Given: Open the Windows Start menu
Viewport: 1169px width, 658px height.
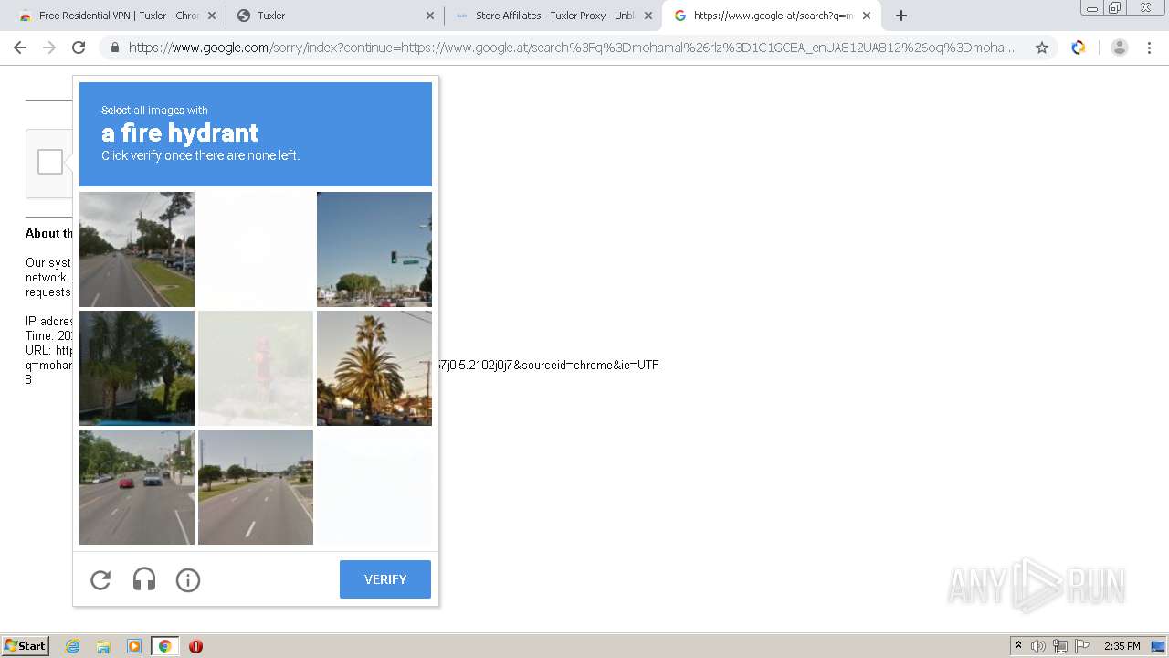Looking at the screenshot, I should point(26,646).
